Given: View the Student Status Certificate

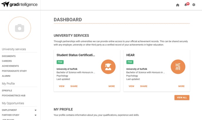Looking at the screenshot, I should (x=62, y=86).
